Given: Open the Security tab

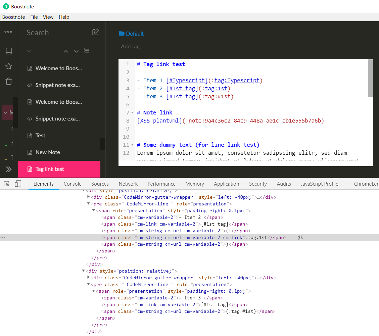Looking at the screenshot, I should point(258,184).
